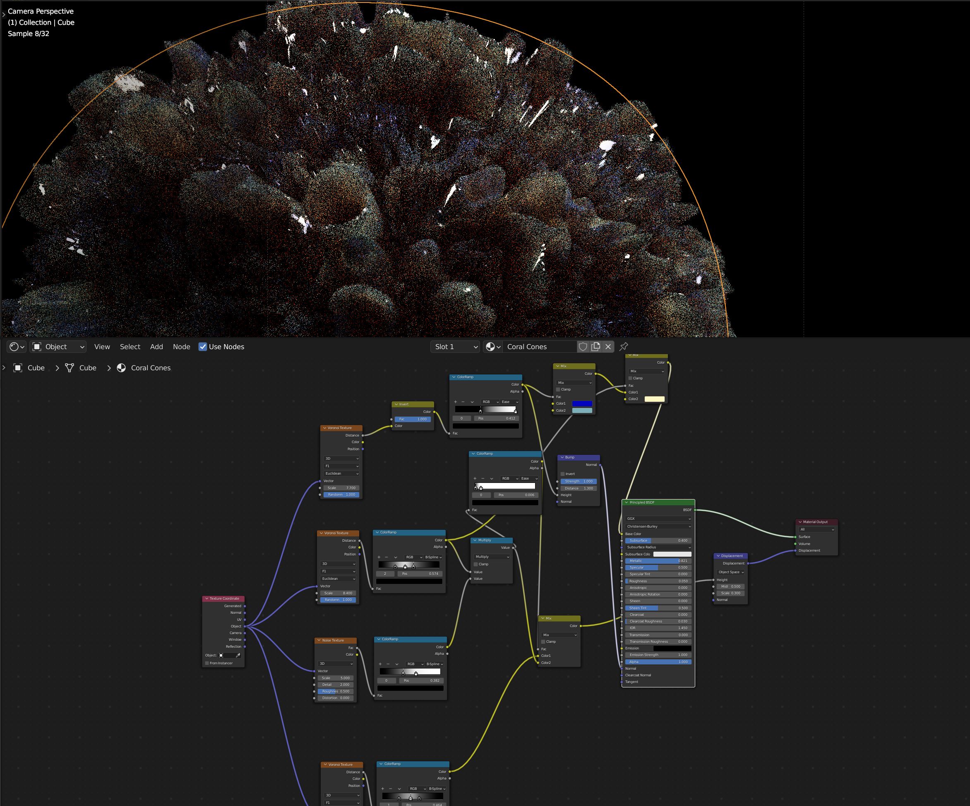
Task: Click the Cube object breadcrumb
Action: tap(36, 368)
